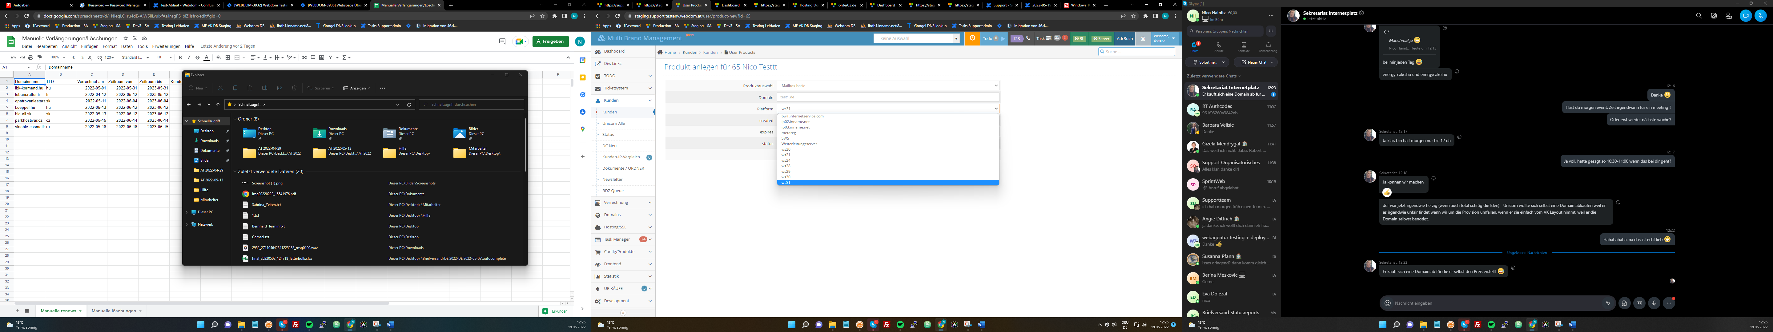Click the AdrBuch button in header
The height and width of the screenshot is (332, 1773).
coord(1125,38)
